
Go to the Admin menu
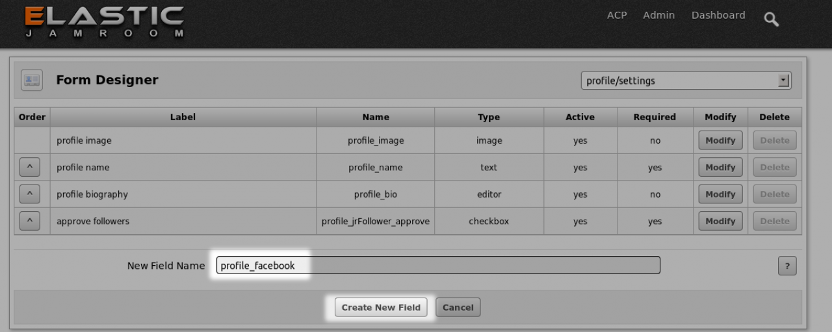click(659, 15)
